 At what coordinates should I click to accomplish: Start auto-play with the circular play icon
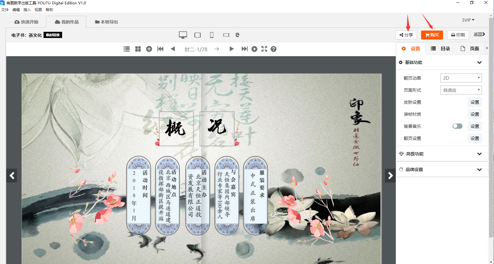[254, 49]
